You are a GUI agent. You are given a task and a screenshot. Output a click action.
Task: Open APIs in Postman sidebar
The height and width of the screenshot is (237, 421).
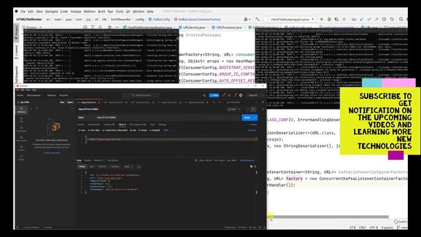[21, 120]
